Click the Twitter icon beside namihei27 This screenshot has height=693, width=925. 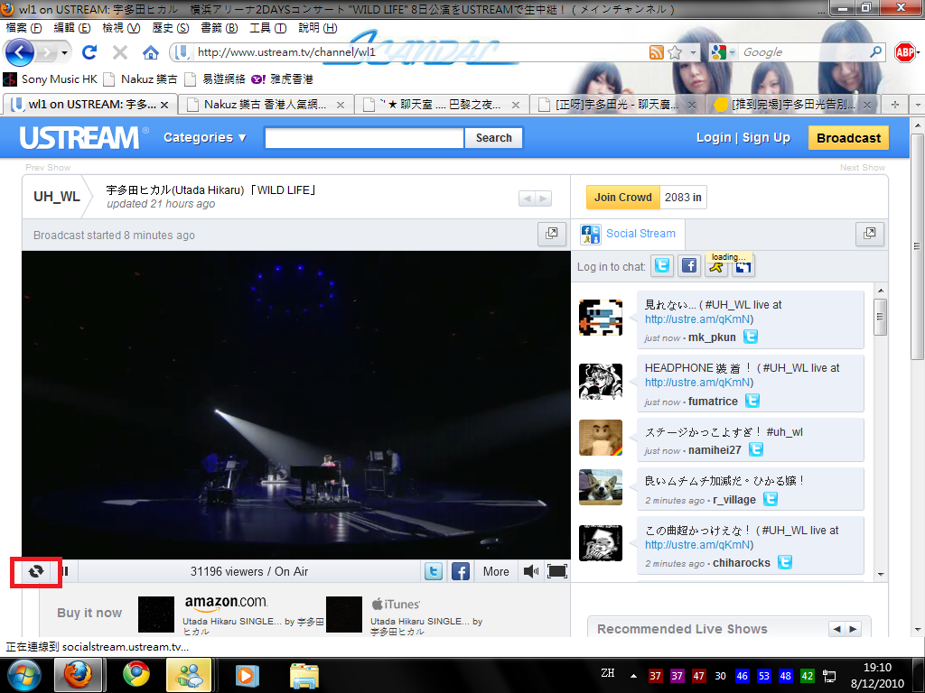[756, 449]
